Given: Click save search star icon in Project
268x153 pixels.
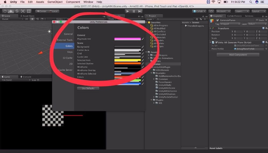Looking at the screenshot, I should [205, 19].
